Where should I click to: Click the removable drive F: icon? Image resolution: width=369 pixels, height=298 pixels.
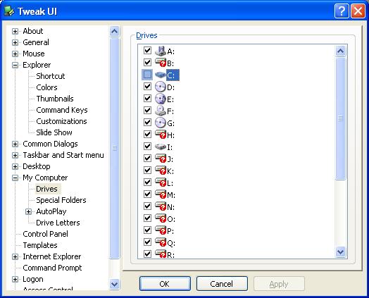(x=161, y=111)
